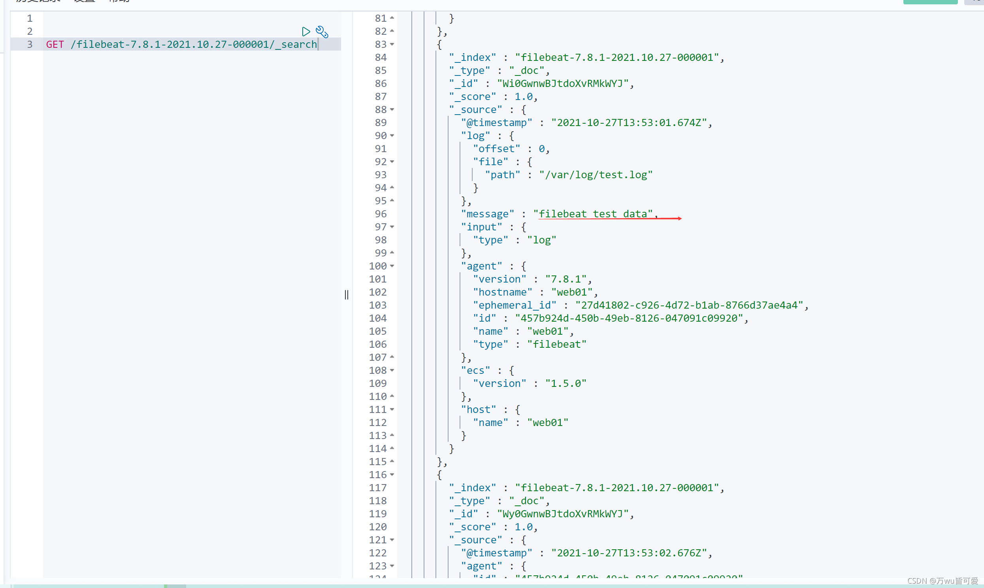The image size is (984, 588).
Task: Open the wrench request options menu
Action: (x=322, y=32)
